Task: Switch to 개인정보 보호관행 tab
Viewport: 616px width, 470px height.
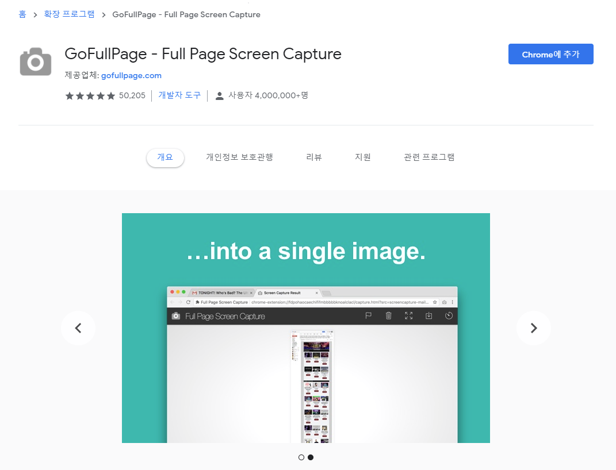Action: pos(239,157)
